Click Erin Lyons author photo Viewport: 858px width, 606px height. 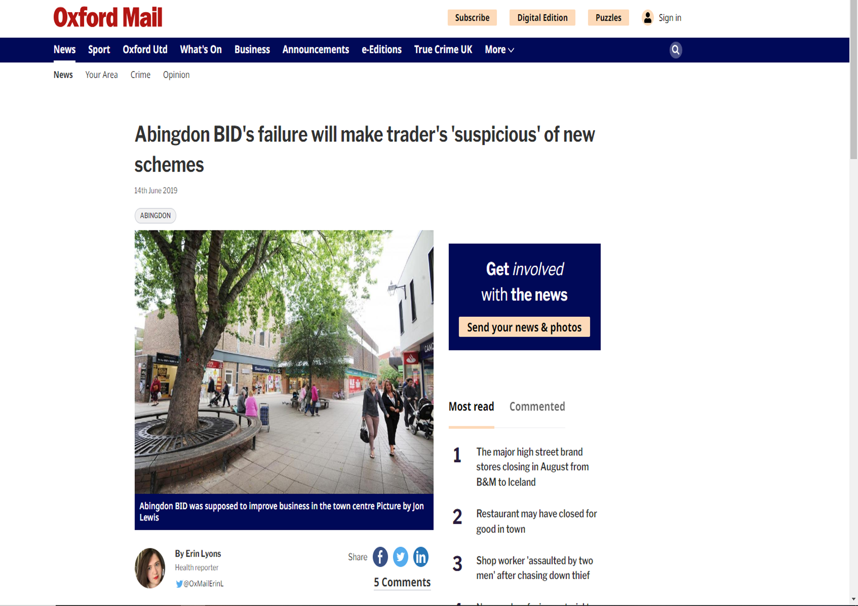point(150,568)
